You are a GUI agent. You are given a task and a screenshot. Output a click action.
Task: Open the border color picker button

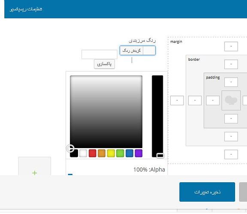[x=138, y=51]
